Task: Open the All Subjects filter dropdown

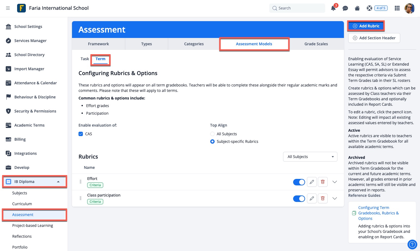Action: [x=310, y=157]
